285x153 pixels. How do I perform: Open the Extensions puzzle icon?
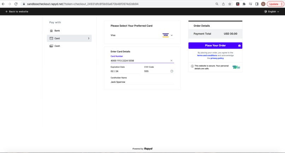[x=244, y=4]
